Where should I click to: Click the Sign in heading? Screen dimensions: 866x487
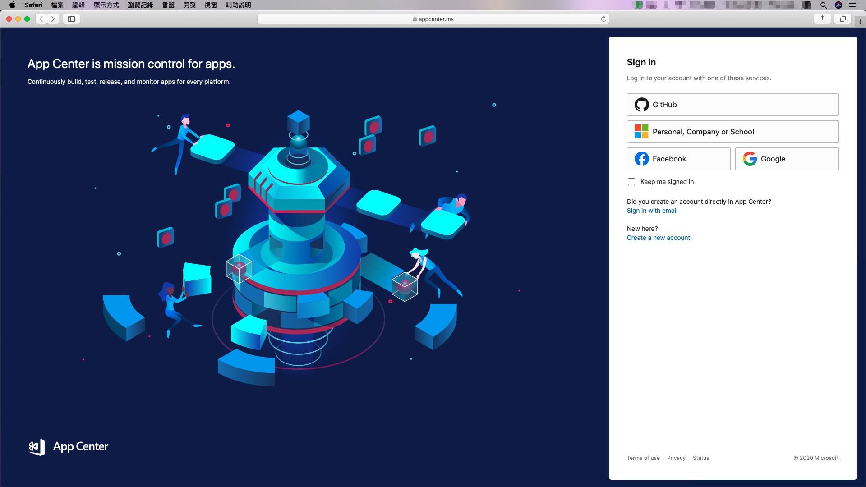point(641,62)
